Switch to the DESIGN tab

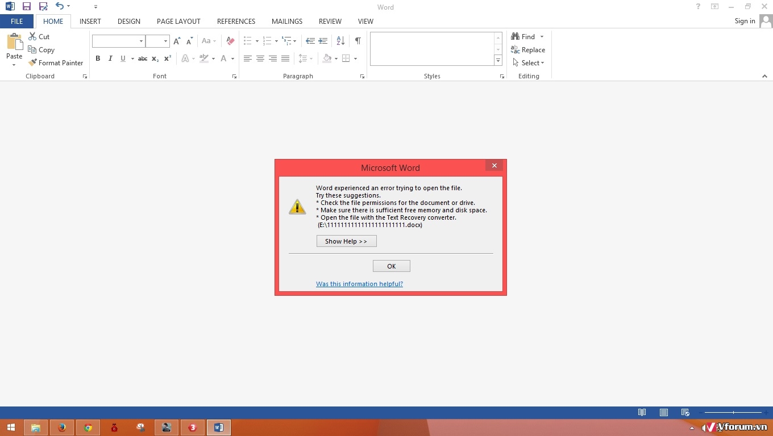click(129, 21)
